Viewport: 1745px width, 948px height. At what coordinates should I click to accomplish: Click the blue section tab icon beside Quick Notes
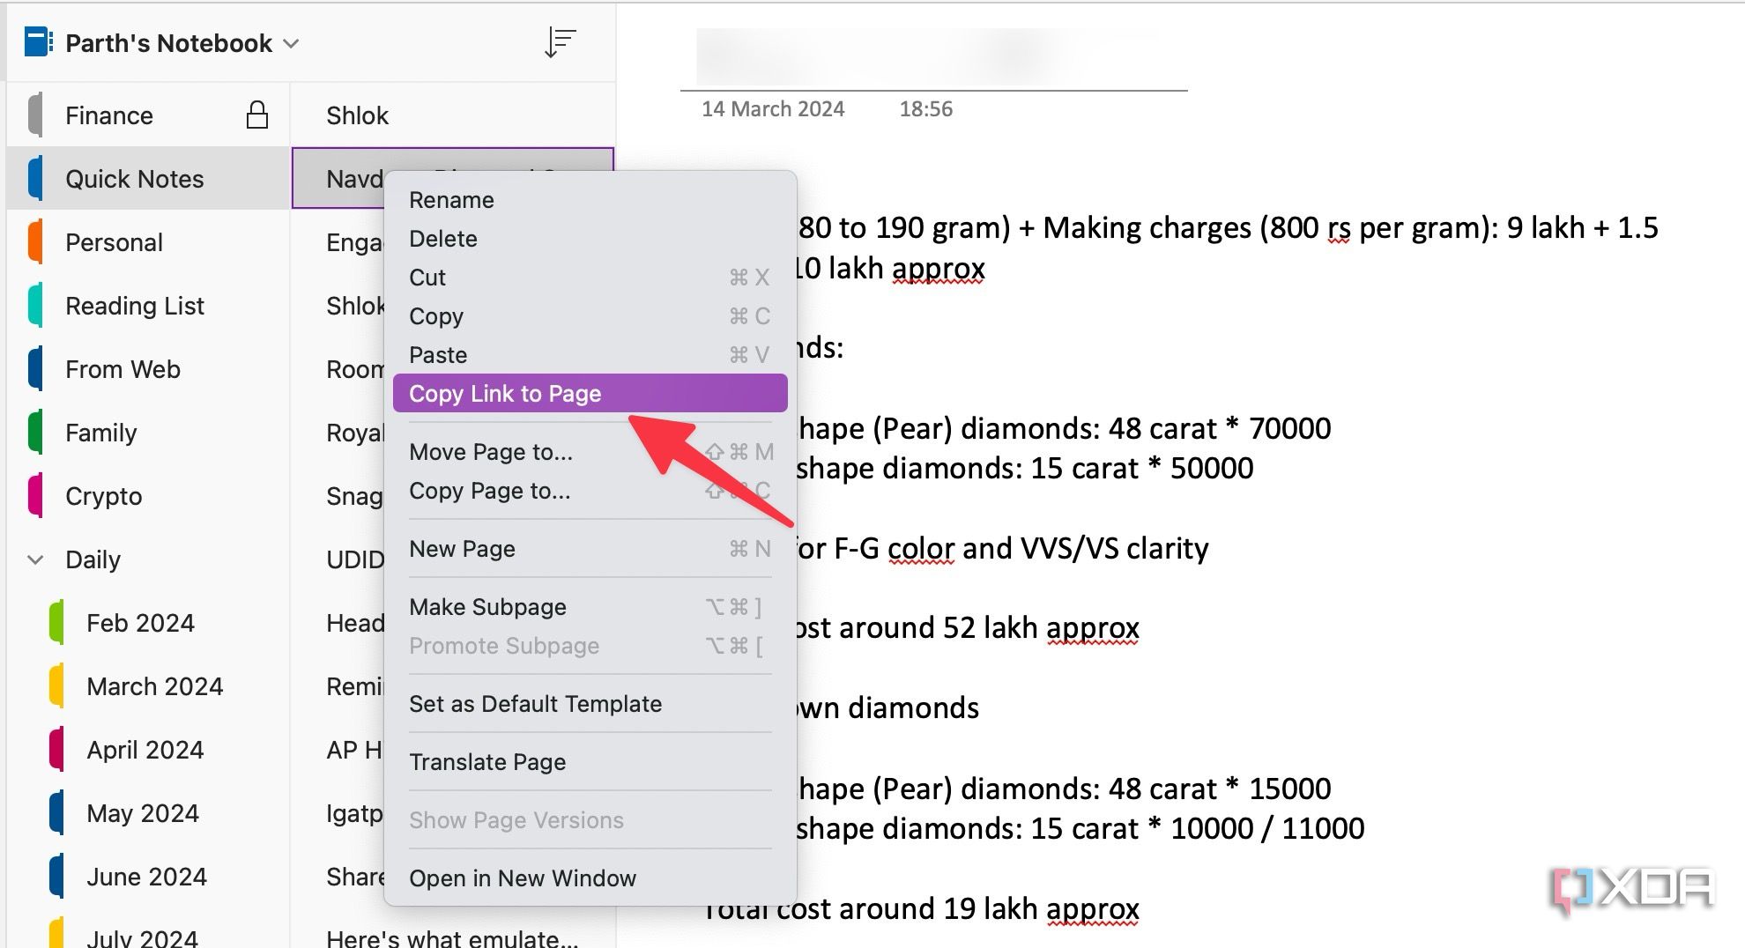pyautogui.click(x=33, y=178)
